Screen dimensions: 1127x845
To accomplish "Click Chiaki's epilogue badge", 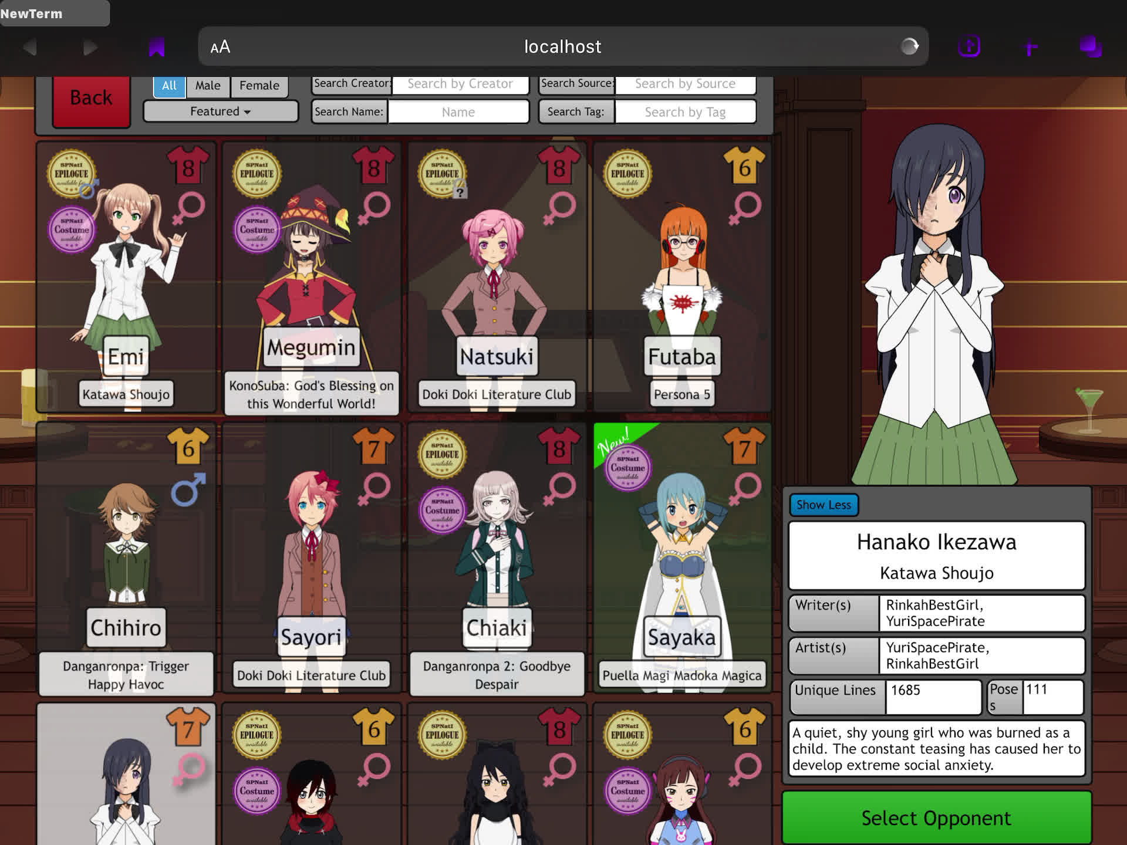I will coord(442,454).
